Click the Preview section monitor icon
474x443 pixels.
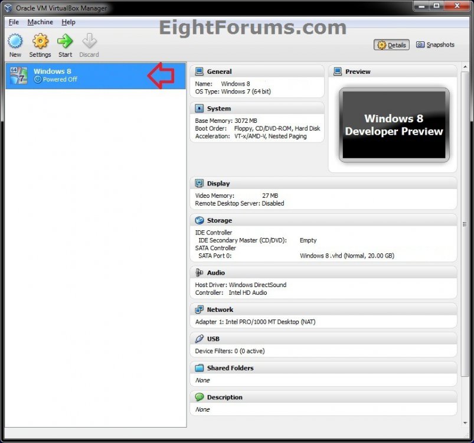(338, 71)
